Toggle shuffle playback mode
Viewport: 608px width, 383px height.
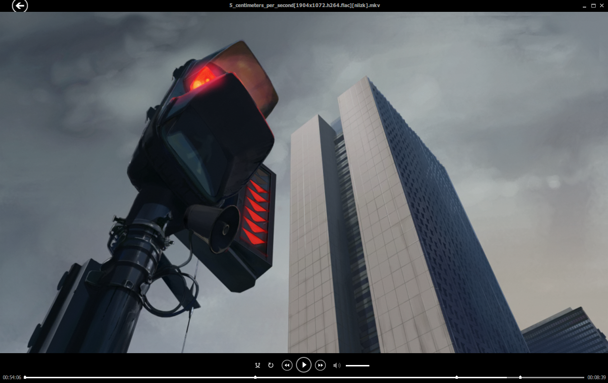click(257, 365)
